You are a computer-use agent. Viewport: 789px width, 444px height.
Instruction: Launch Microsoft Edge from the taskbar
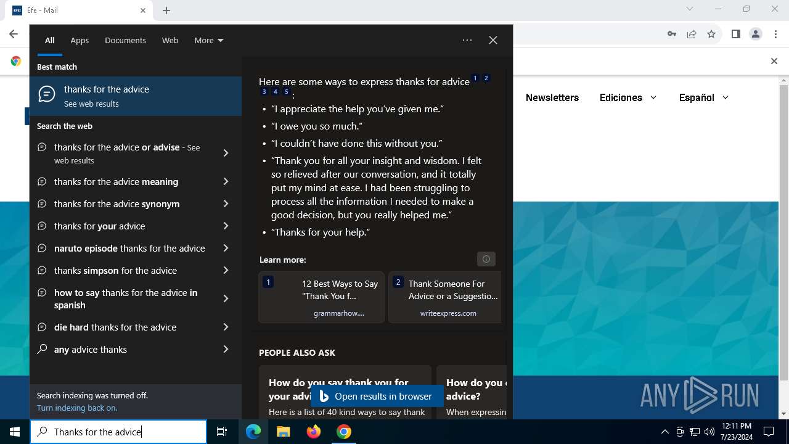pos(253,432)
